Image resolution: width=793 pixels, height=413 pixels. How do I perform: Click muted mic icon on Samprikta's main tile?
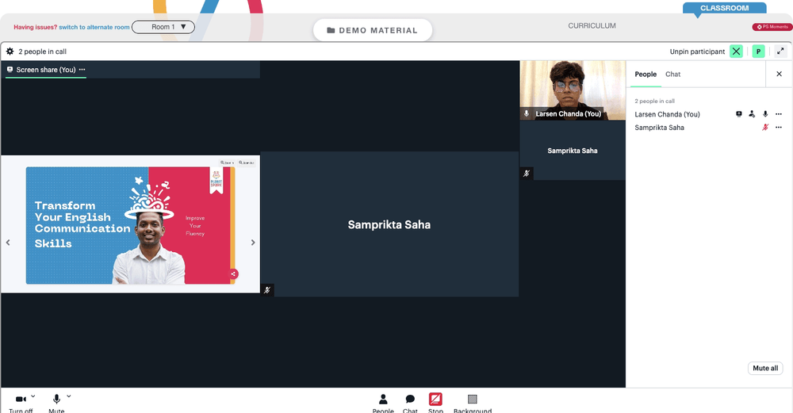coord(267,289)
